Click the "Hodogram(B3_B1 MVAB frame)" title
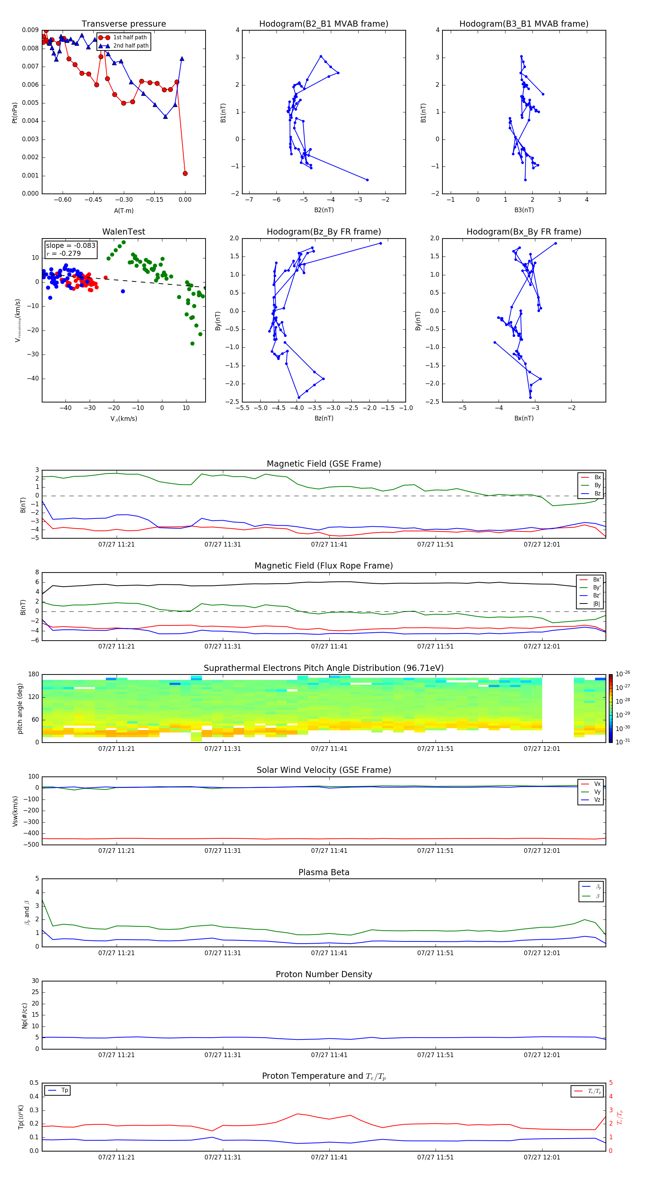 click(524, 24)
